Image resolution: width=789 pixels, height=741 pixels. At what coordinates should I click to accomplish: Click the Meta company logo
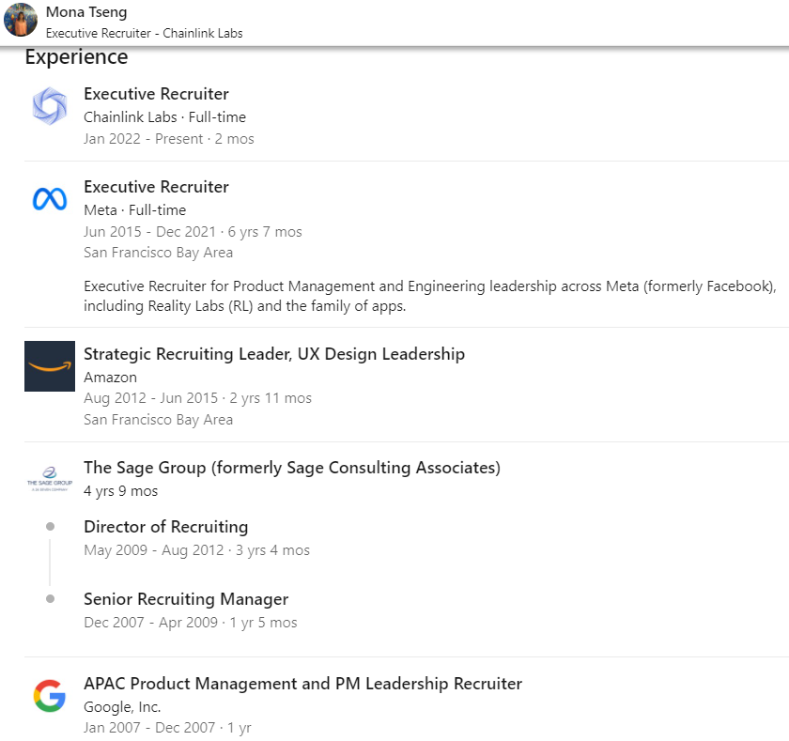49,199
